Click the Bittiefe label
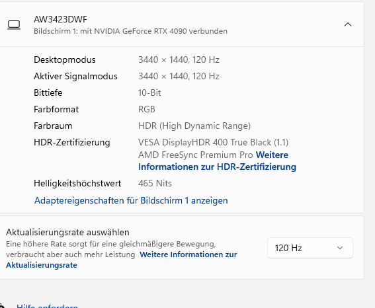The height and width of the screenshot is (308, 375). tap(48, 93)
